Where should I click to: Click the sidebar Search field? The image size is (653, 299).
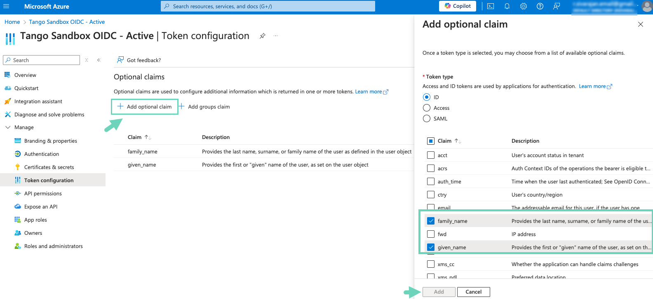41,60
